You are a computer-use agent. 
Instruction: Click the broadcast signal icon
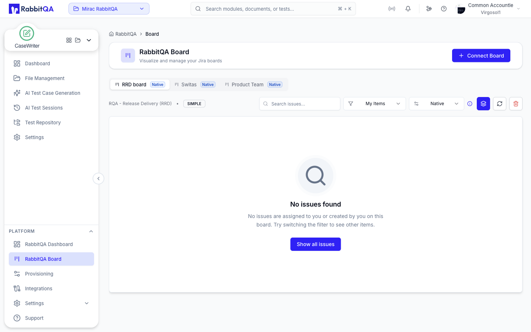pyautogui.click(x=392, y=9)
